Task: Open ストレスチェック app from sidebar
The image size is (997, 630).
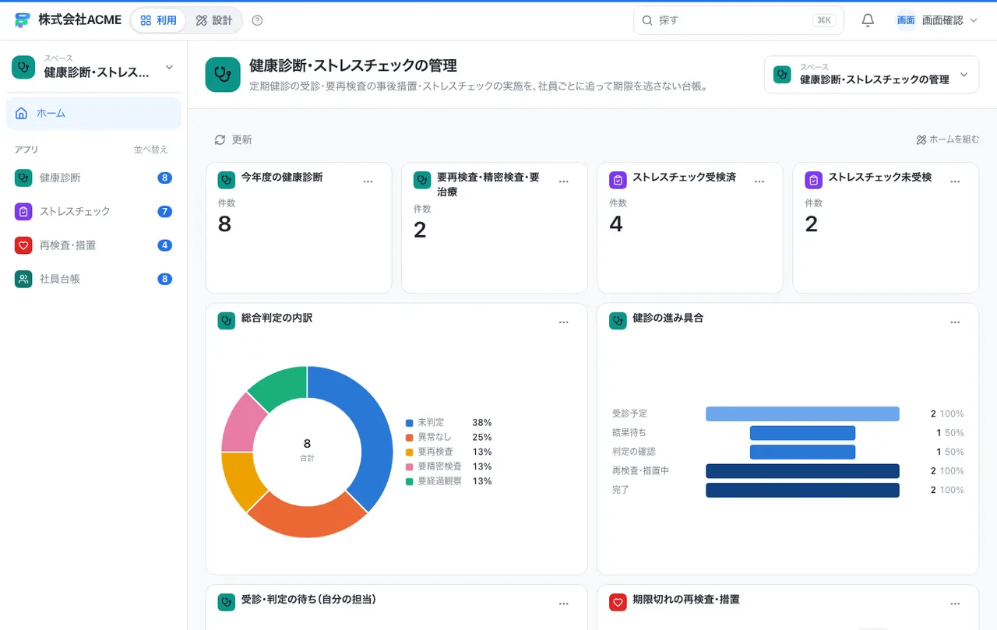Action: [93, 211]
